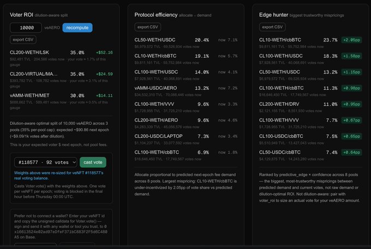371x249 pixels.
Task: Click the 'now 5.7%' current share value
Action: (228, 56)
